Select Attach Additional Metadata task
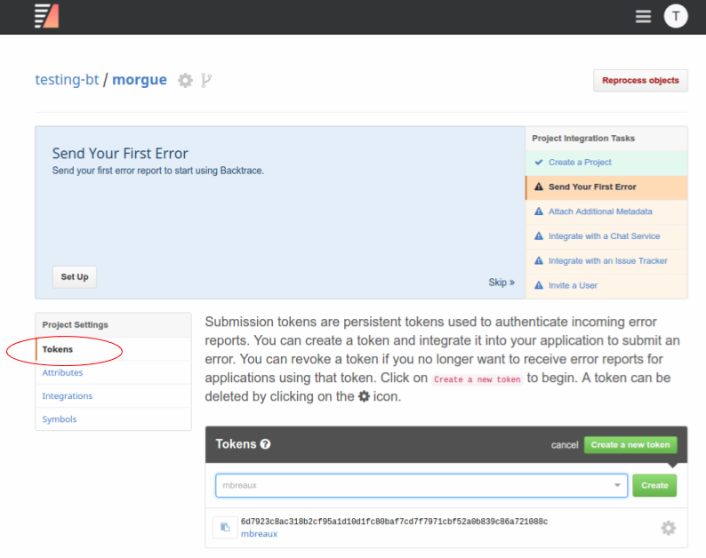The image size is (706, 558). click(x=600, y=211)
